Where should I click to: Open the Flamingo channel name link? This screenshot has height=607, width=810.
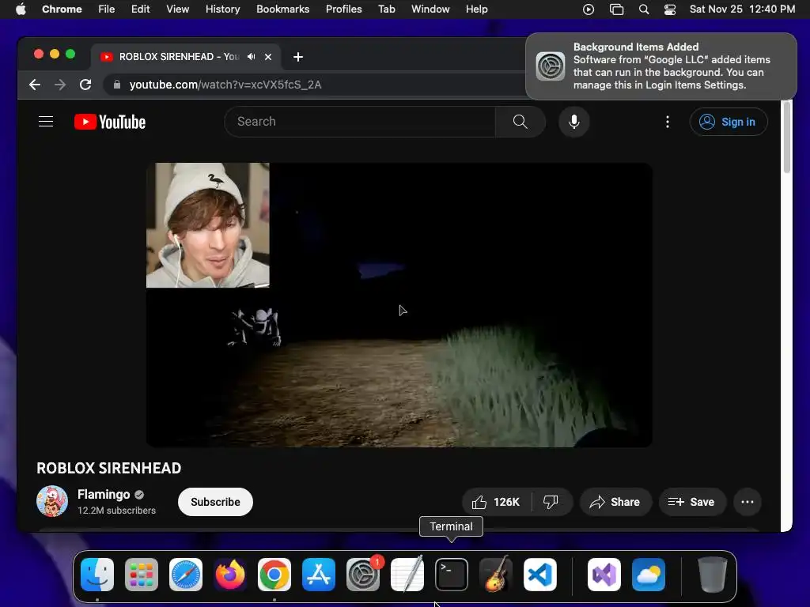104,495
